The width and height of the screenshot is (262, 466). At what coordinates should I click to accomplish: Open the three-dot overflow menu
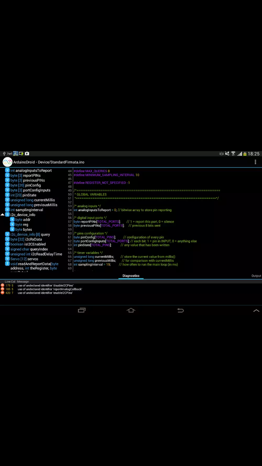[x=255, y=162]
